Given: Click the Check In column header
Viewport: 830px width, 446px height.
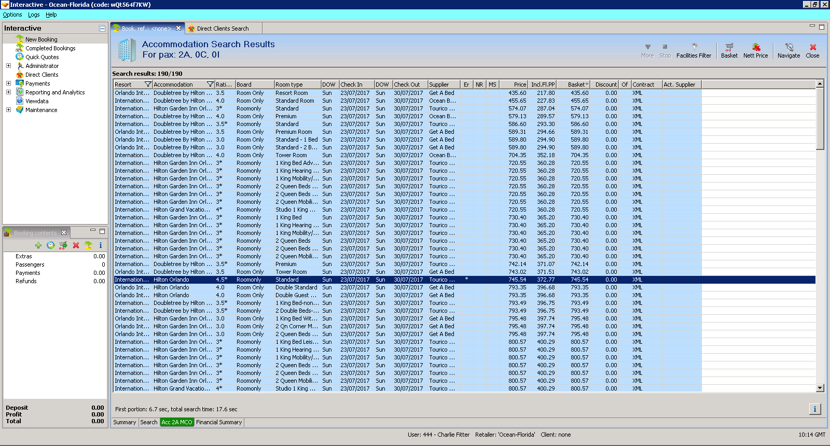Looking at the screenshot, I should (357, 85).
